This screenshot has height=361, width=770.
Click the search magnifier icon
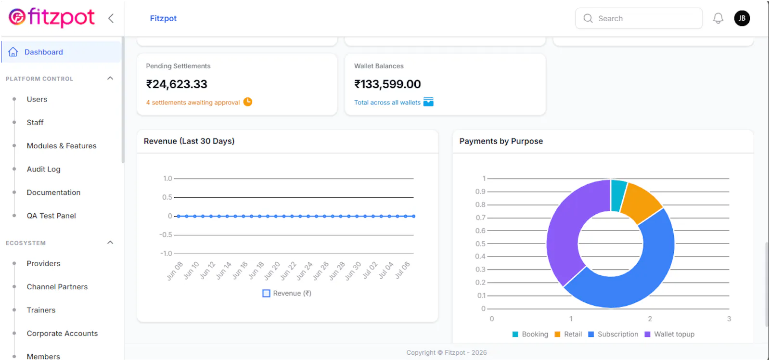coord(588,18)
